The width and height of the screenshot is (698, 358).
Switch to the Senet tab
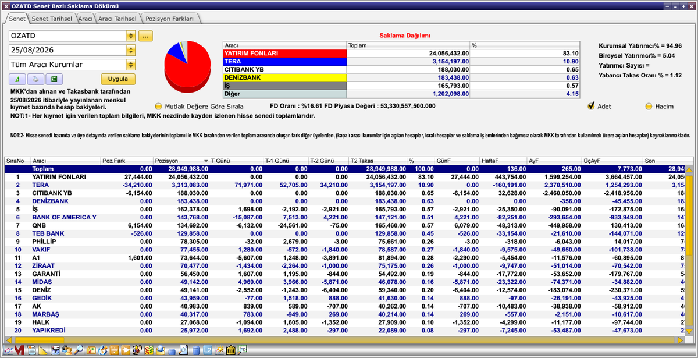[x=17, y=19]
